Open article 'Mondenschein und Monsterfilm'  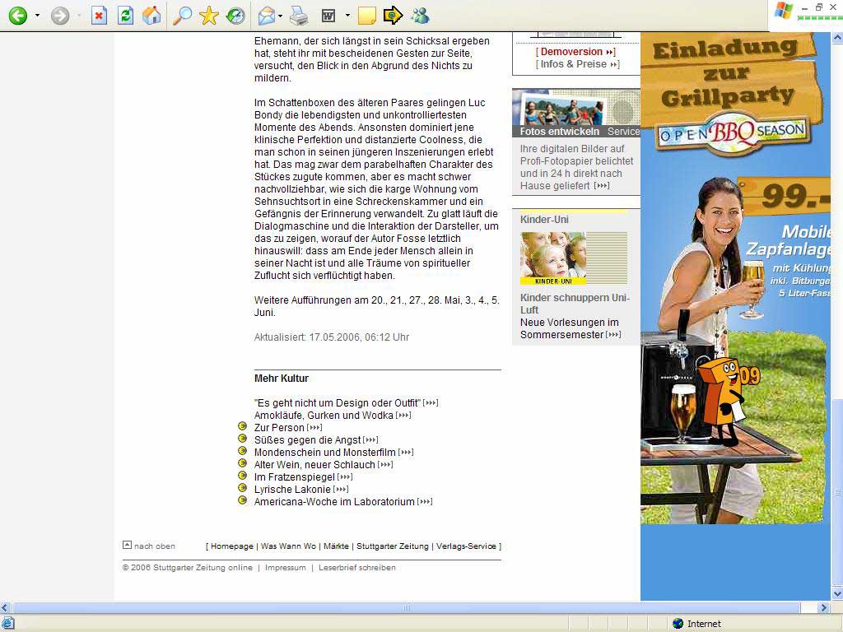click(324, 453)
